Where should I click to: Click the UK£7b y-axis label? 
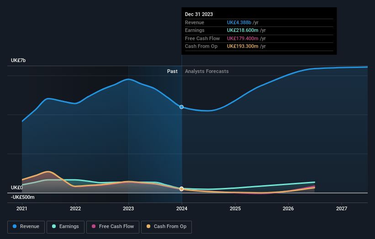tap(18, 60)
